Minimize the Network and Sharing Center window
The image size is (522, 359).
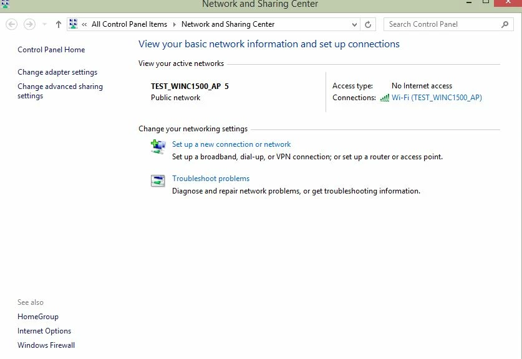[469, 2]
